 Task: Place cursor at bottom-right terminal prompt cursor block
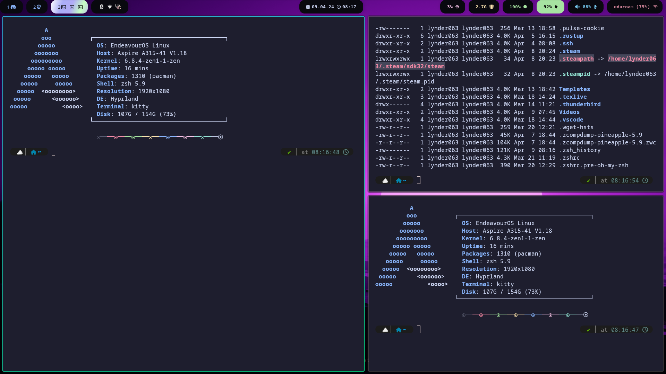(419, 329)
